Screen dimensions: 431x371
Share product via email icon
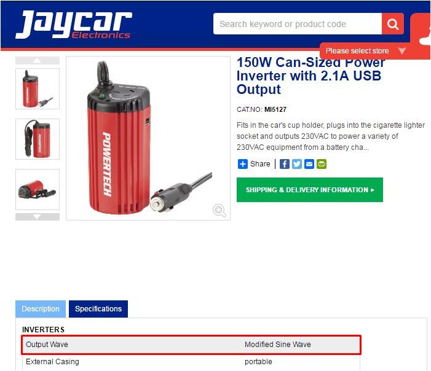click(x=309, y=164)
